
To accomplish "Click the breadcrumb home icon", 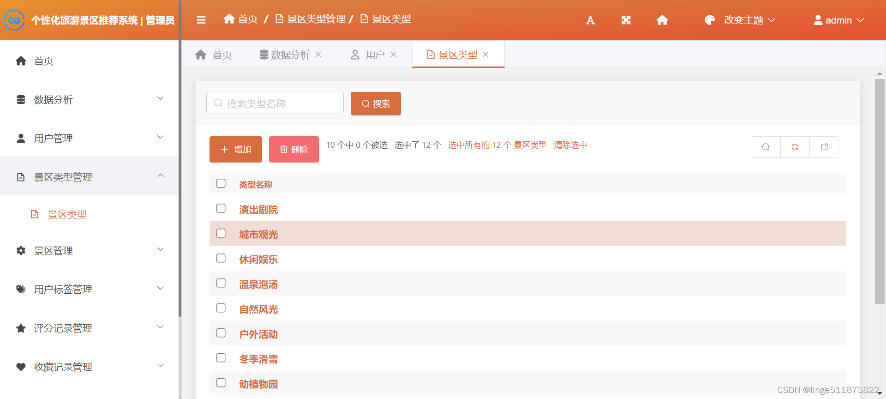I will click(229, 18).
